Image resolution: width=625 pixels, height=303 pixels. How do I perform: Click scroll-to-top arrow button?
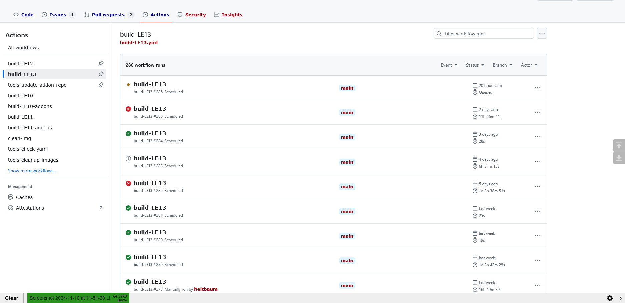[x=619, y=145]
